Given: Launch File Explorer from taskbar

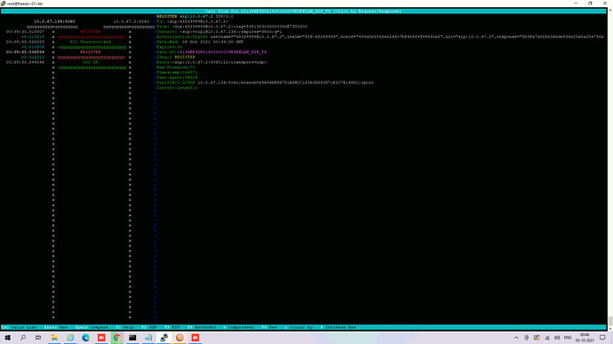Looking at the screenshot, I should click(x=54, y=338).
